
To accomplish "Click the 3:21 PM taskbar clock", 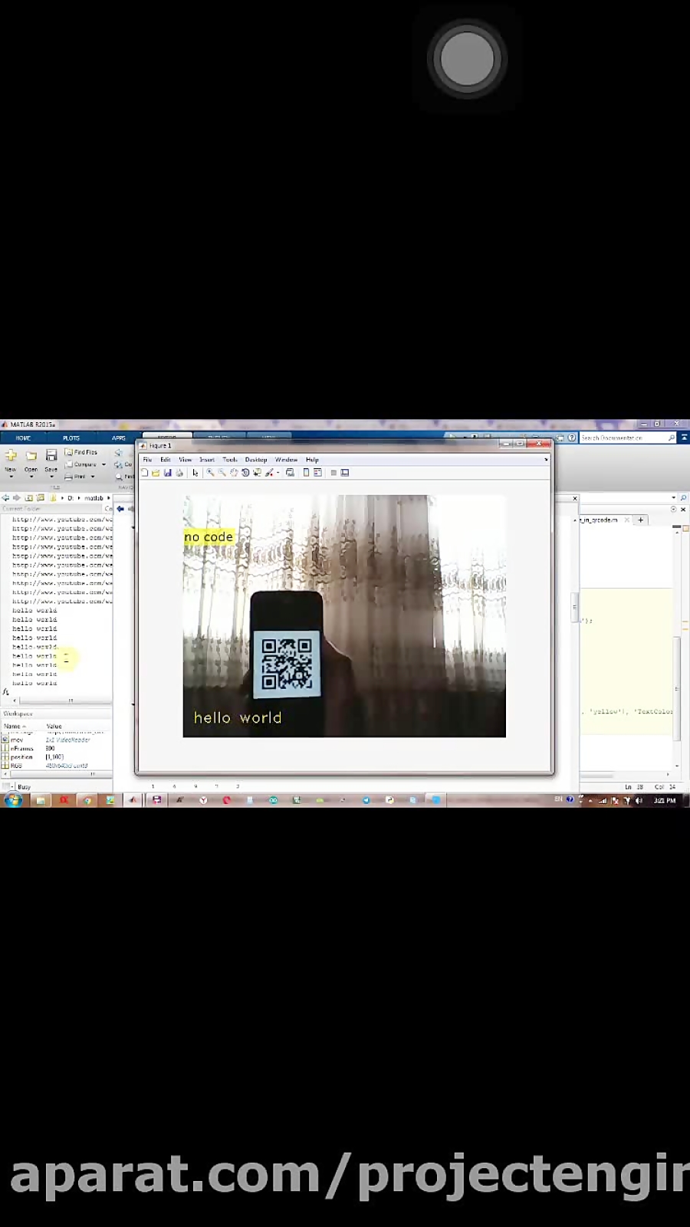I will pyautogui.click(x=665, y=800).
